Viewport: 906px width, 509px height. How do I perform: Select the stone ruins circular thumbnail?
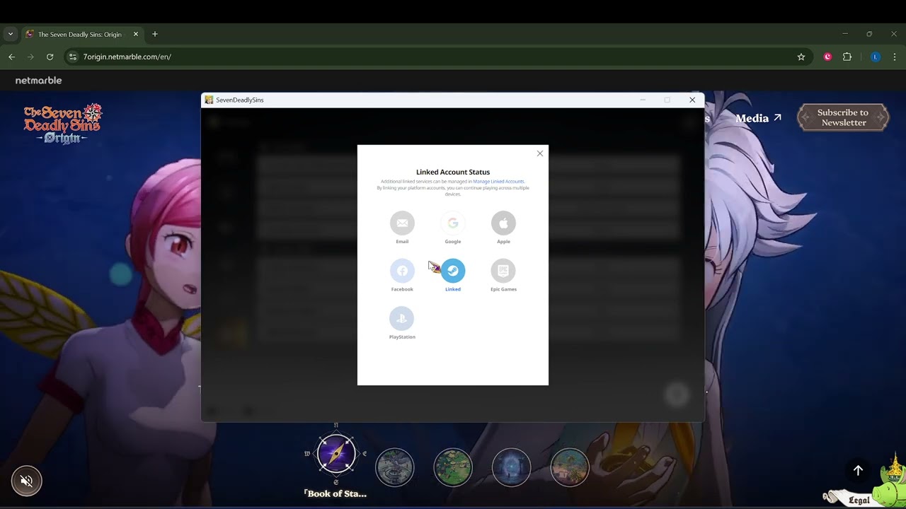(x=394, y=467)
